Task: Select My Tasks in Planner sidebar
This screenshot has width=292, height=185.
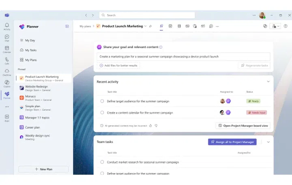Action: coord(30,50)
